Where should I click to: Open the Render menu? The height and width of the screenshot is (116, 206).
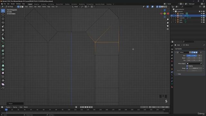pos(13,4)
